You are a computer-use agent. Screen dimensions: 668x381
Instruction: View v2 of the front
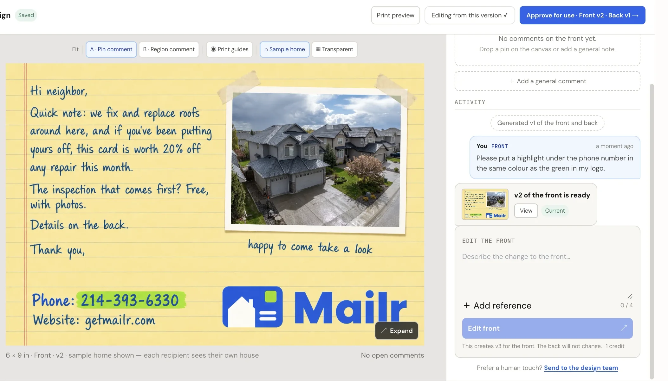[526, 211]
